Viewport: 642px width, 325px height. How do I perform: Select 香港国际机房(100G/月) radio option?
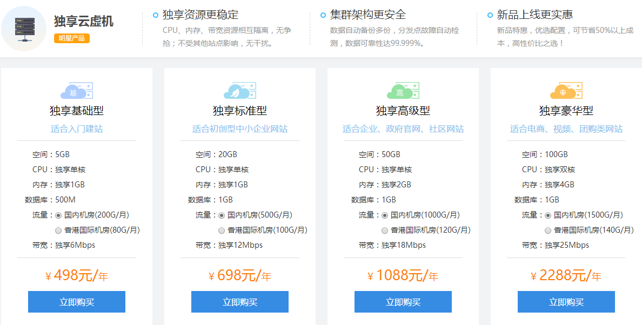pyautogui.click(x=222, y=231)
